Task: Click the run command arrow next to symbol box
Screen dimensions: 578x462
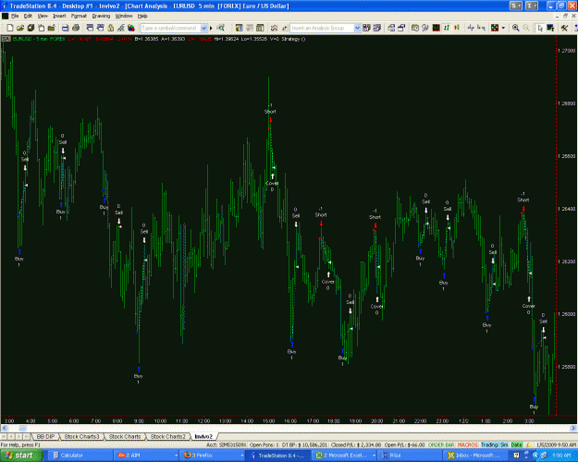Action: (211, 28)
